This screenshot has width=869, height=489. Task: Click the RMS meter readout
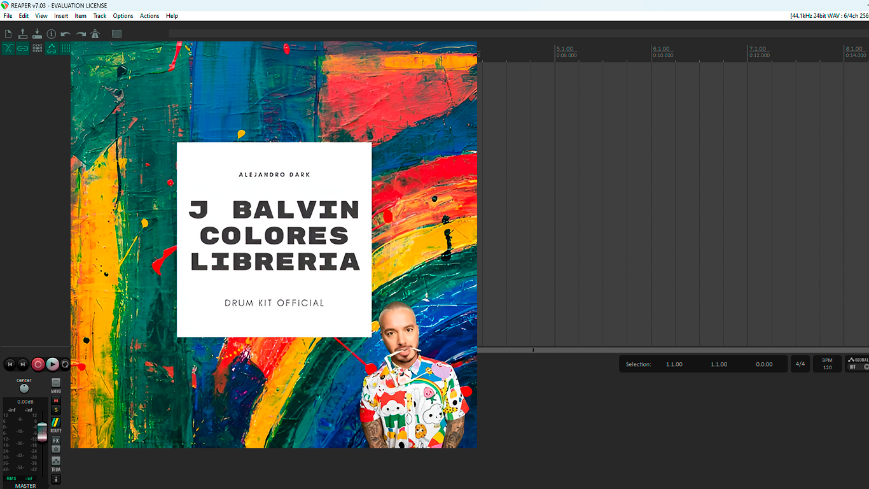pos(20,478)
